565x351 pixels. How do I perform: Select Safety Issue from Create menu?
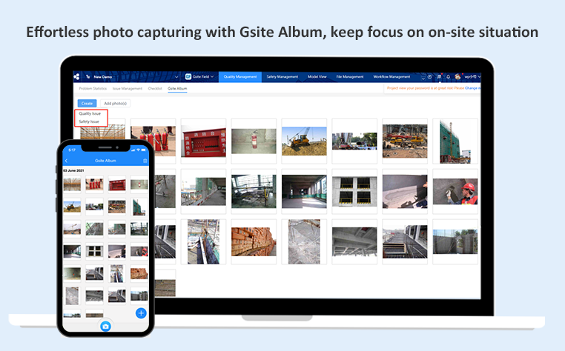[89, 121]
